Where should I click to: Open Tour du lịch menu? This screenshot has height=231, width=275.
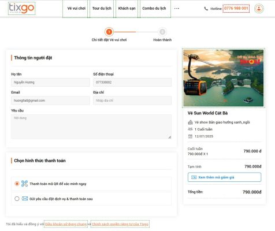102,9
